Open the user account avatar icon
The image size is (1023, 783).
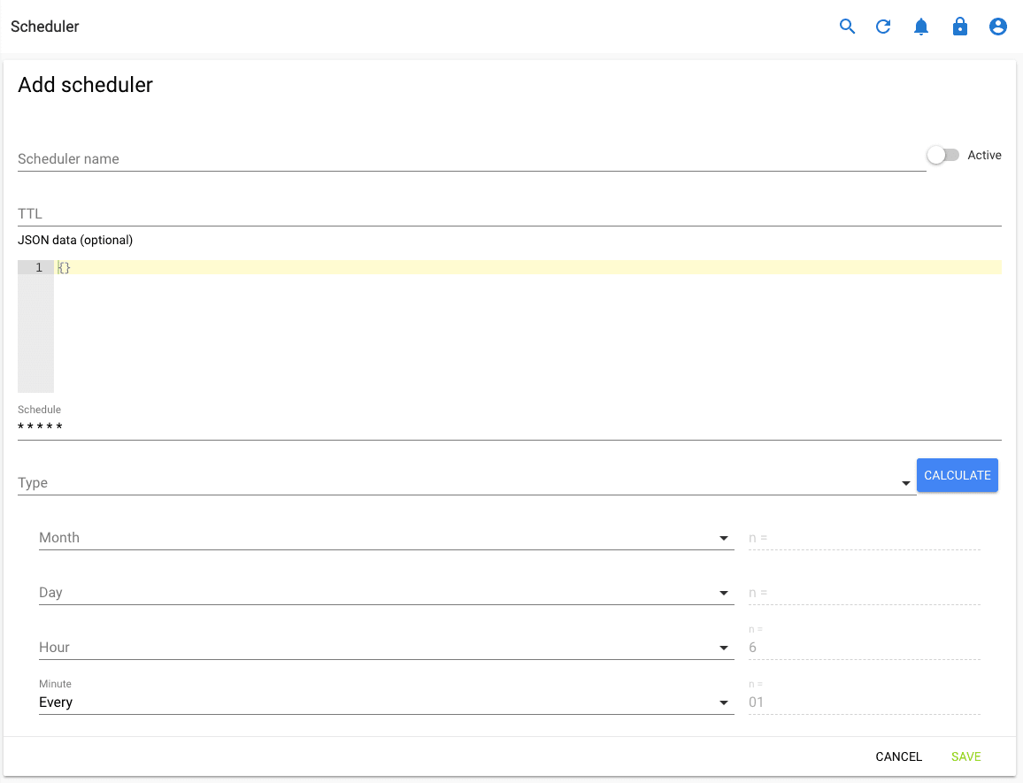tap(998, 27)
